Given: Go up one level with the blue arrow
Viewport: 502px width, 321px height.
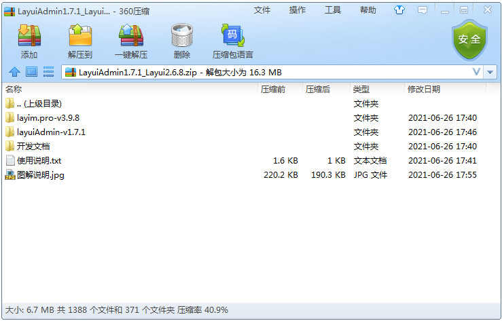Looking at the screenshot, I should [x=14, y=72].
